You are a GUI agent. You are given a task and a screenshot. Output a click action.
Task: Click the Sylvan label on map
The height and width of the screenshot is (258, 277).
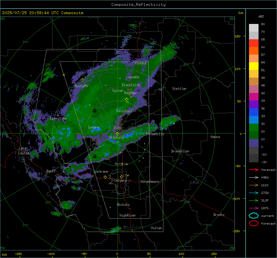pyautogui.click(x=118, y=90)
